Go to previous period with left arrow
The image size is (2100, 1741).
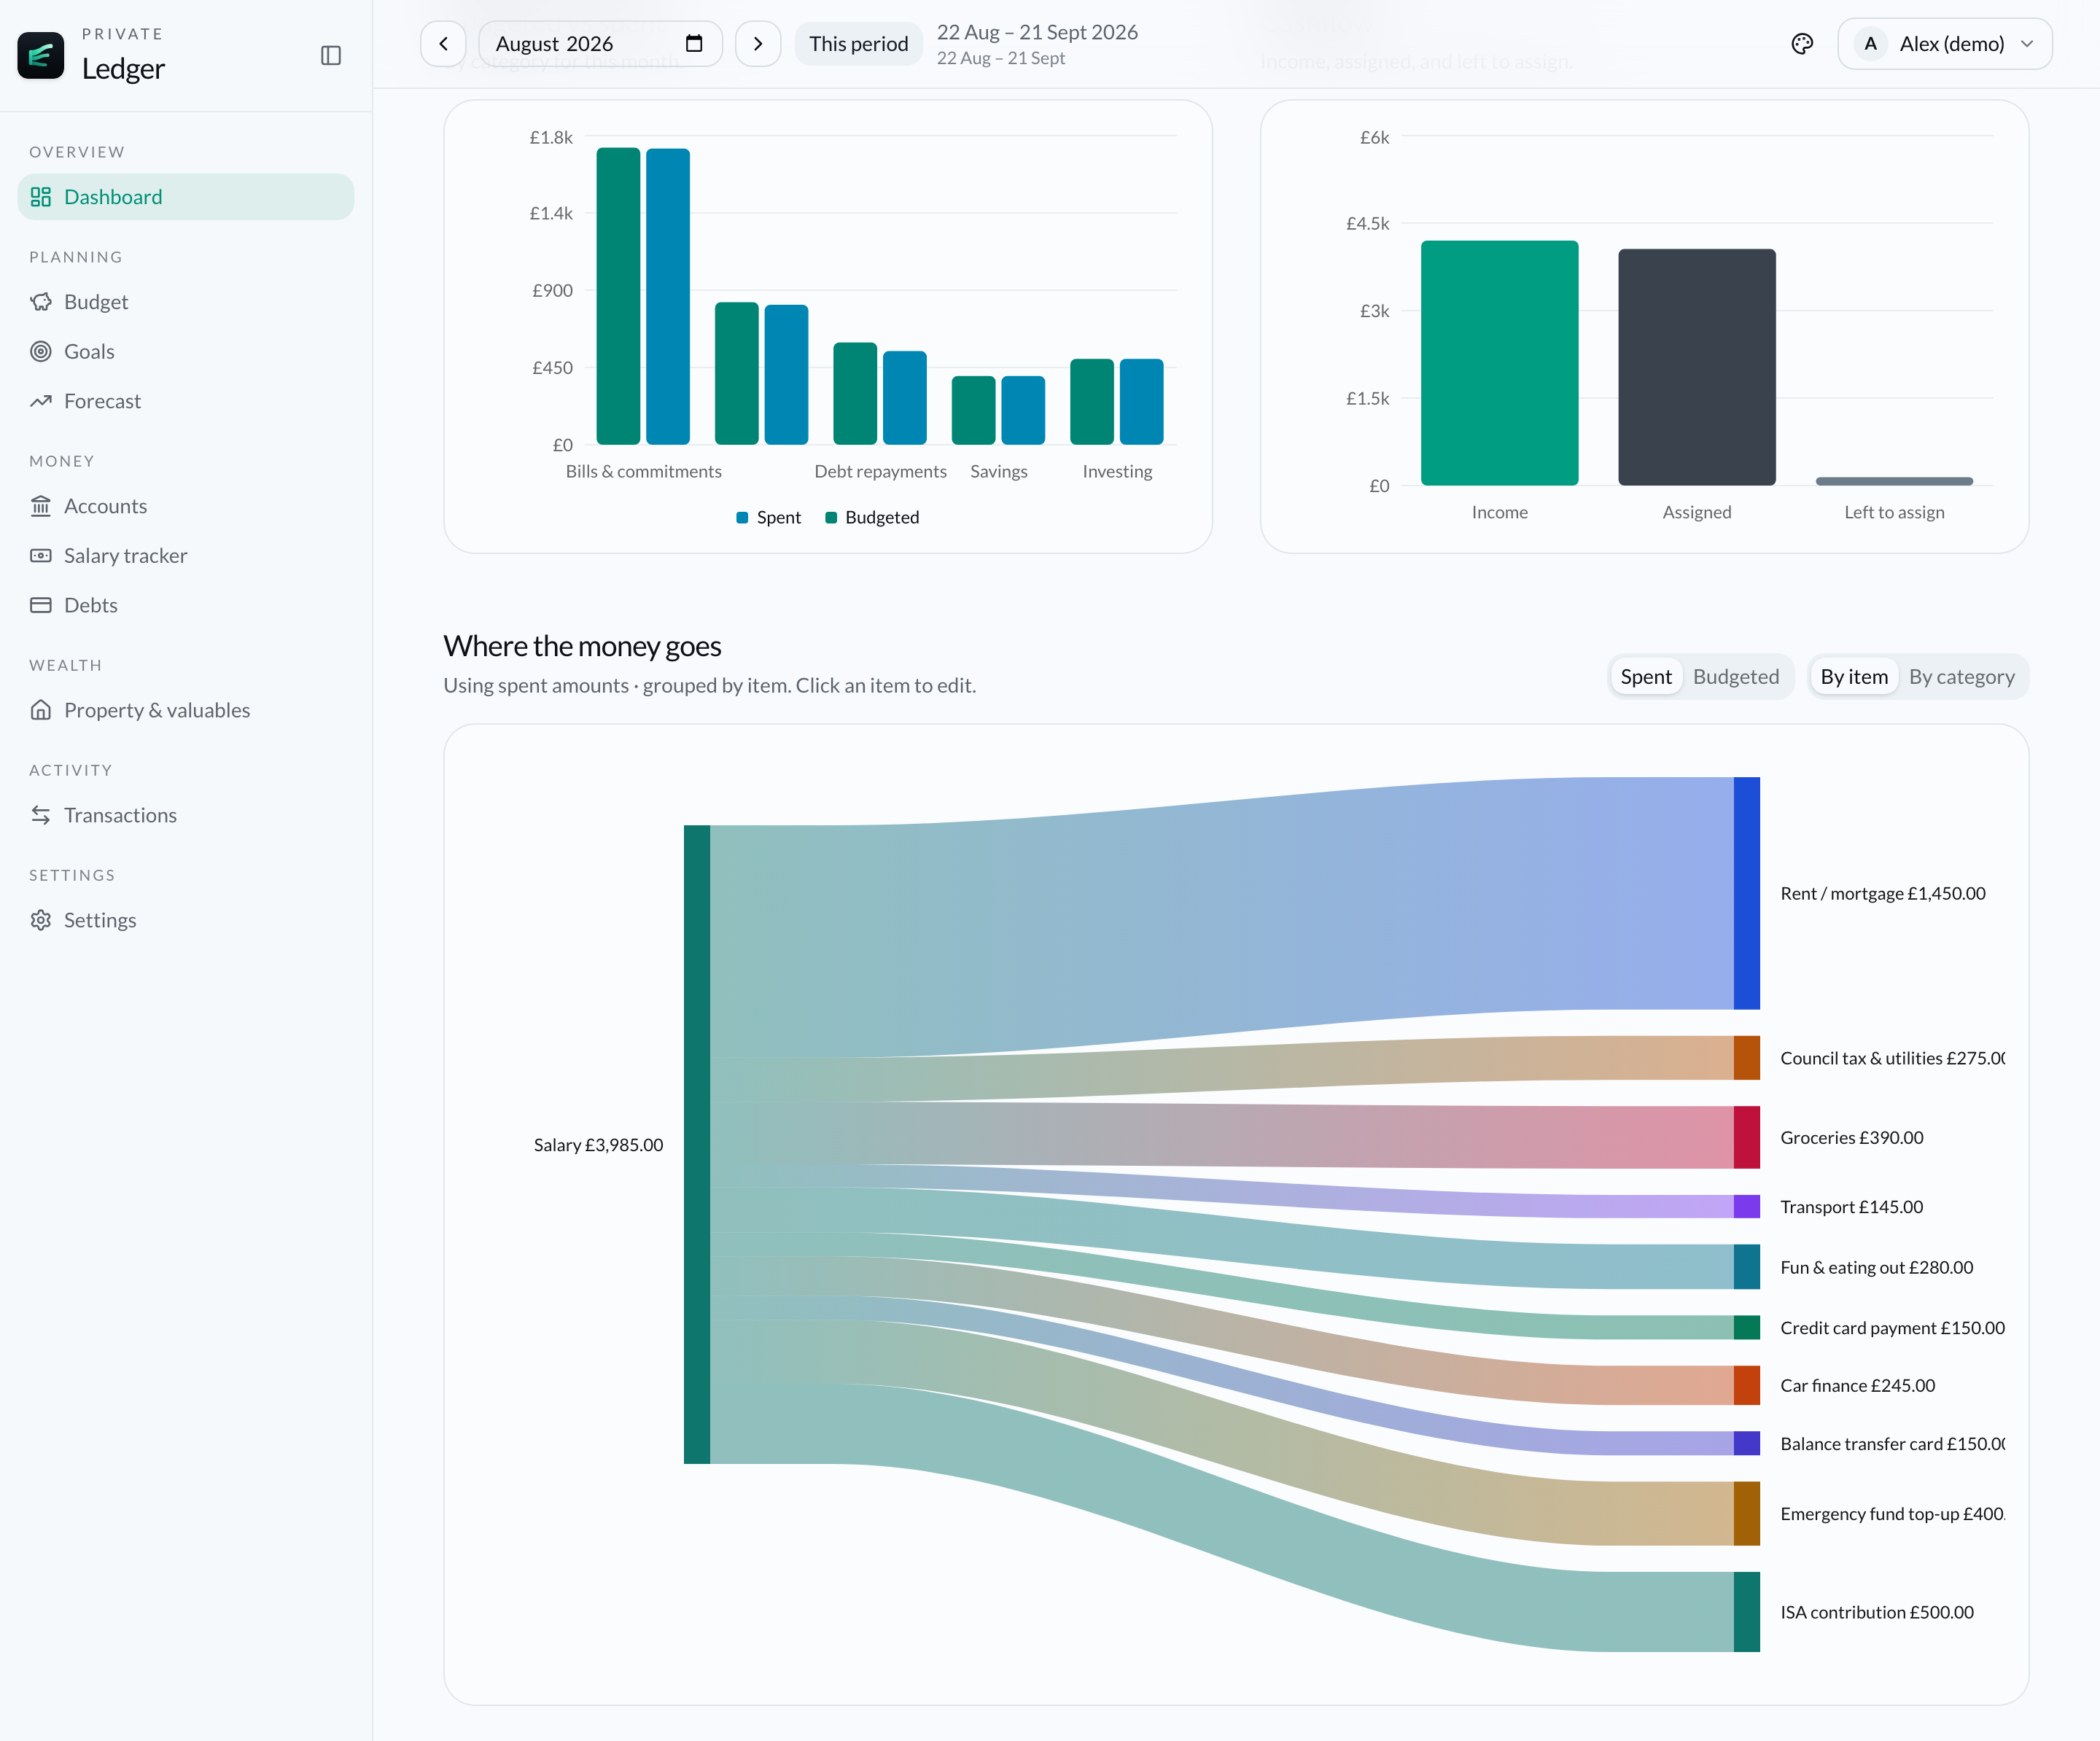point(443,44)
